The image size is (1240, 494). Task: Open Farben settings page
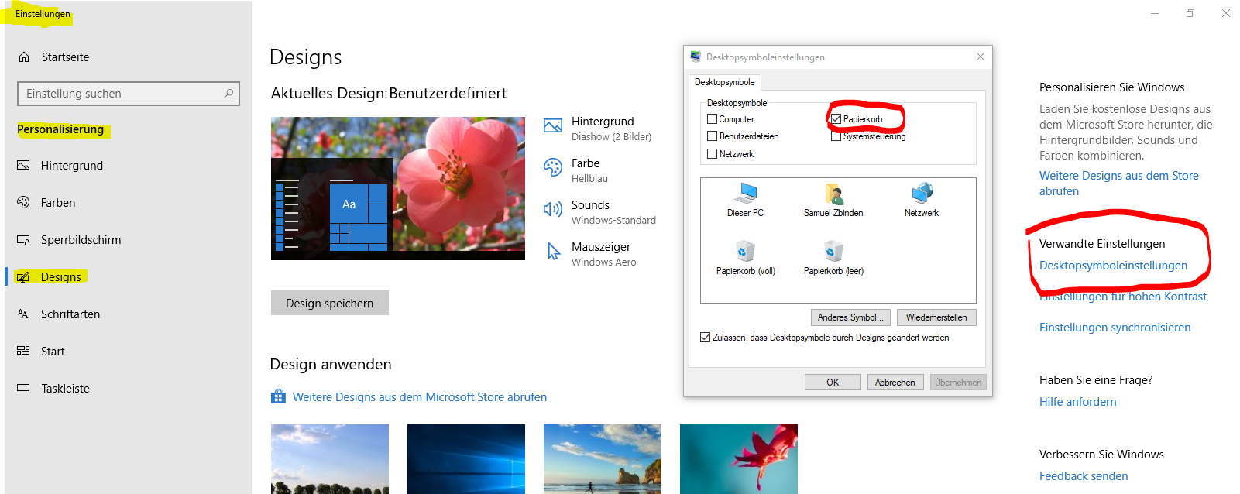pos(58,203)
